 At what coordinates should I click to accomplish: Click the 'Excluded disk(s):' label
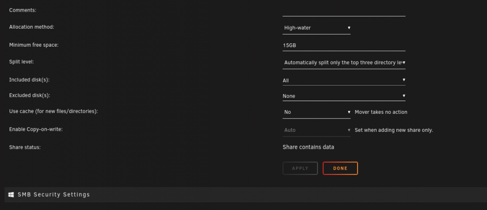(30, 95)
